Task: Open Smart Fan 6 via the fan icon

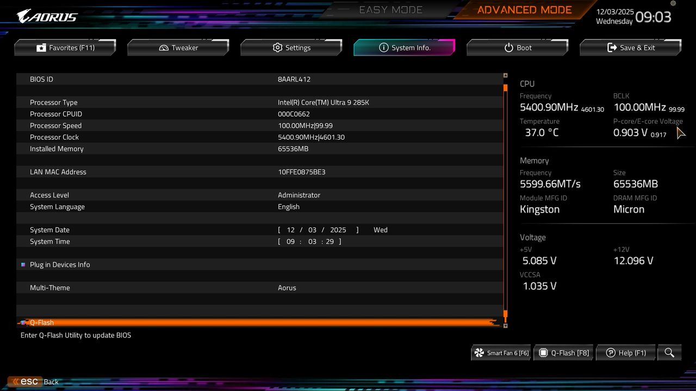Action: tap(479, 352)
